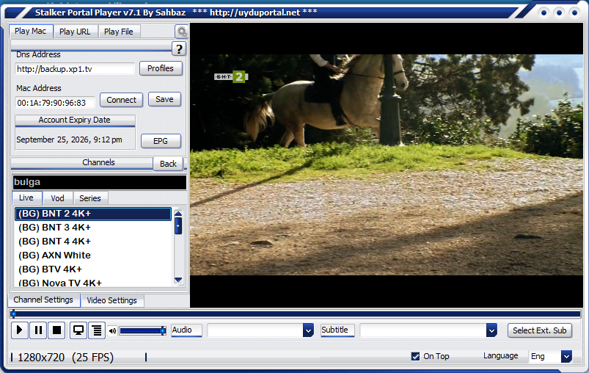
Task: Click the Audio label button
Action: click(186, 330)
